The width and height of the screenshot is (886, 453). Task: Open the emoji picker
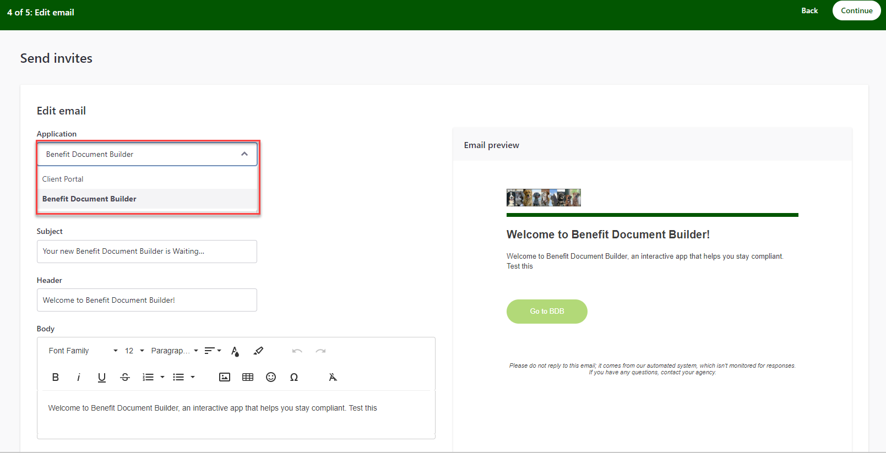click(x=271, y=377)
